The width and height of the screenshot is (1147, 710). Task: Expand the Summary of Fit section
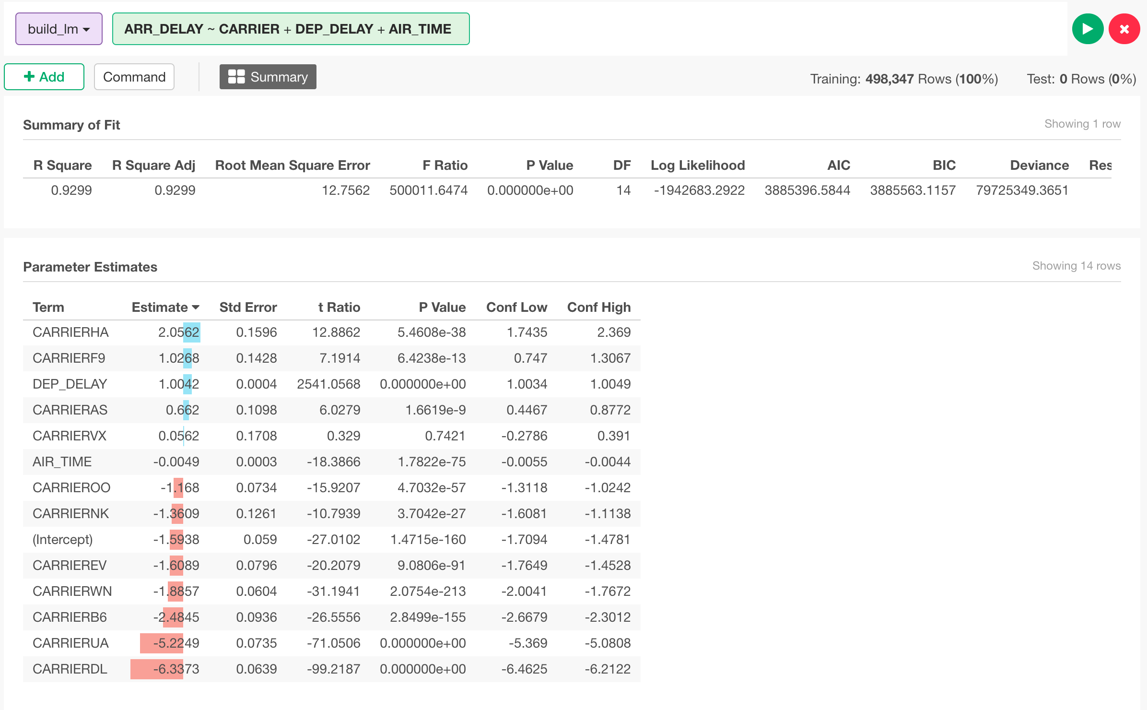click(x=71, y=125)
